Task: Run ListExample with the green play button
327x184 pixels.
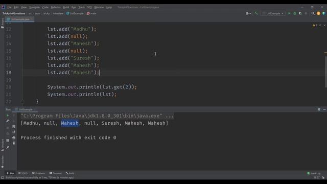Action: coord(289,13)
